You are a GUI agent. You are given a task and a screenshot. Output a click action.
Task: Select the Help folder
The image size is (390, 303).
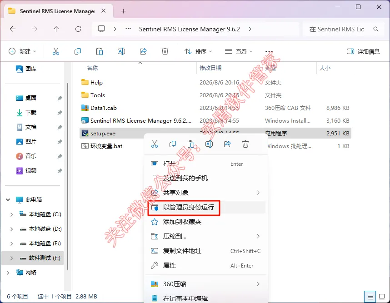point(215,82)
